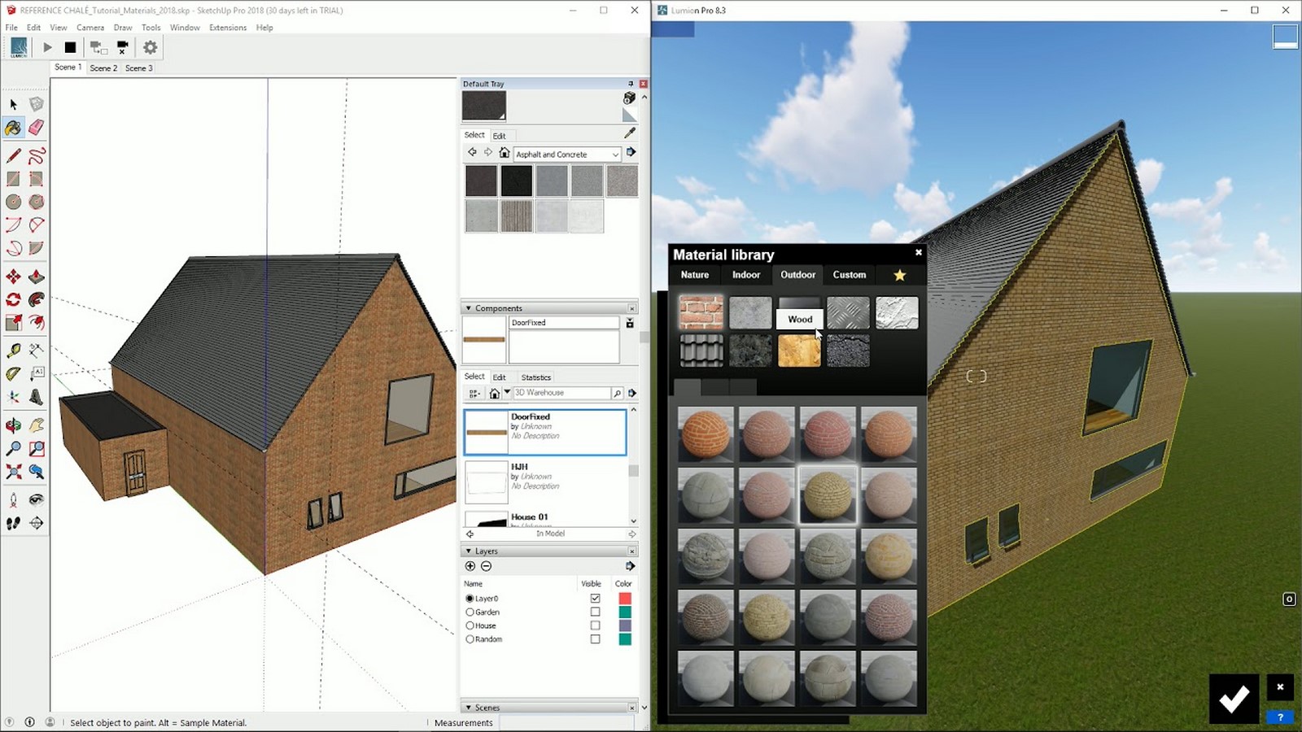Viewport: 1302px width, 732px height.
Task: Open the favorites star in Material library
Action: [x=899, y=275]
